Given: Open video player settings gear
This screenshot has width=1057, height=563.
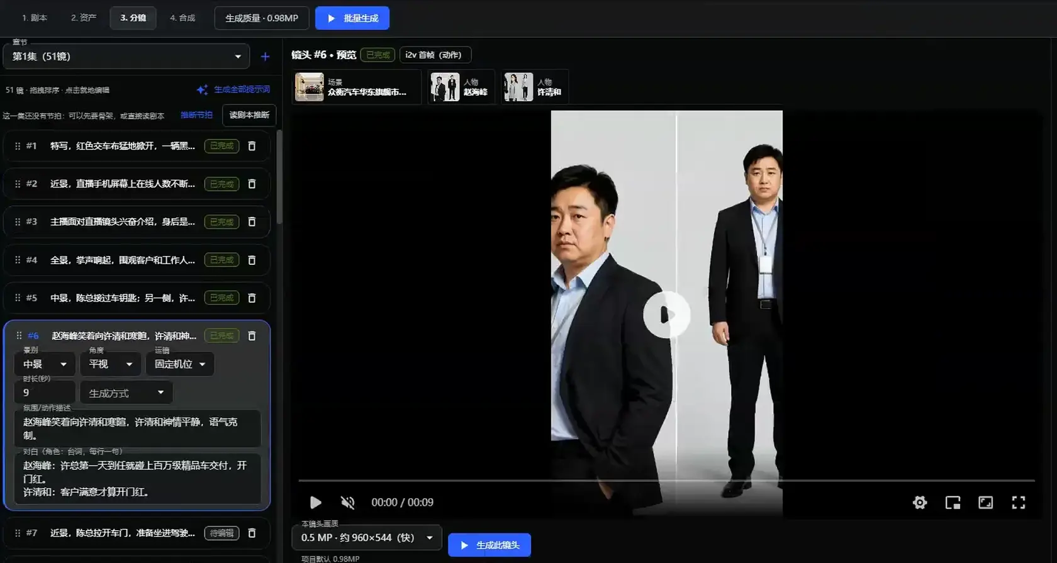Looking at the screenshot, I should point(920,502).
